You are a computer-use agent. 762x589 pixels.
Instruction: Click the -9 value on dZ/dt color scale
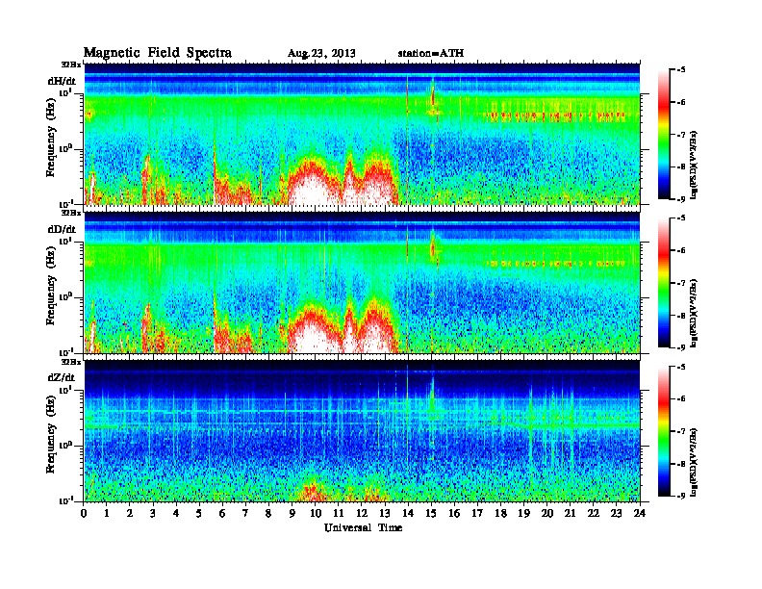(682, 496)
